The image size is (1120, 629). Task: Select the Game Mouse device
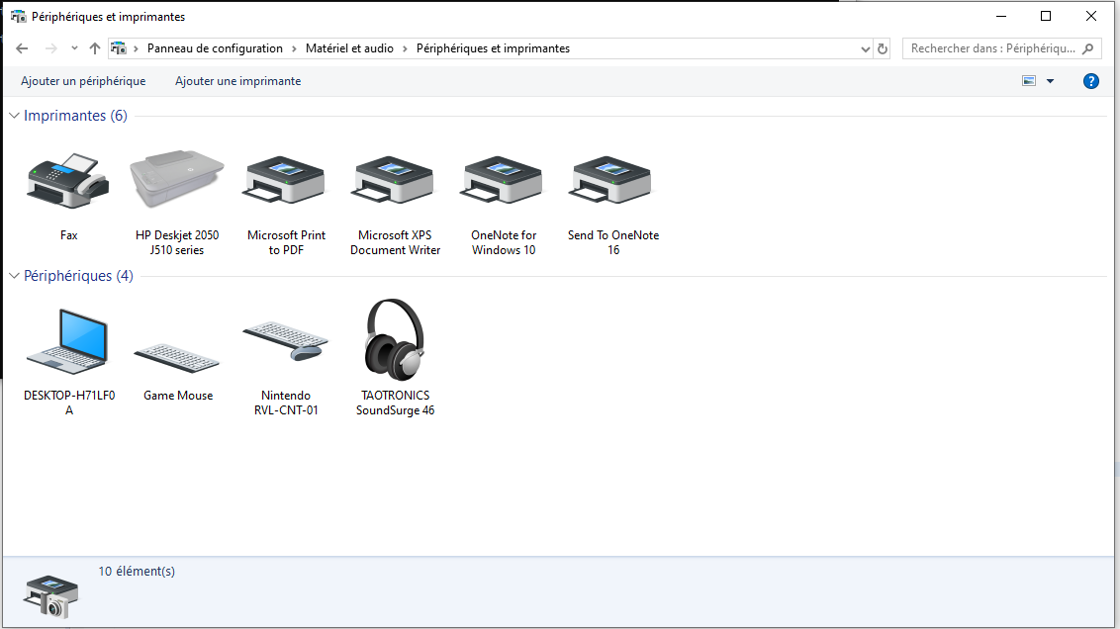[177, 356]
